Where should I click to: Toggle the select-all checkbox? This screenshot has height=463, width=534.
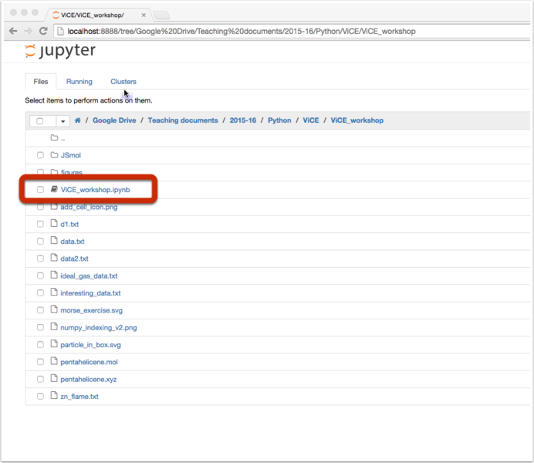40,121
